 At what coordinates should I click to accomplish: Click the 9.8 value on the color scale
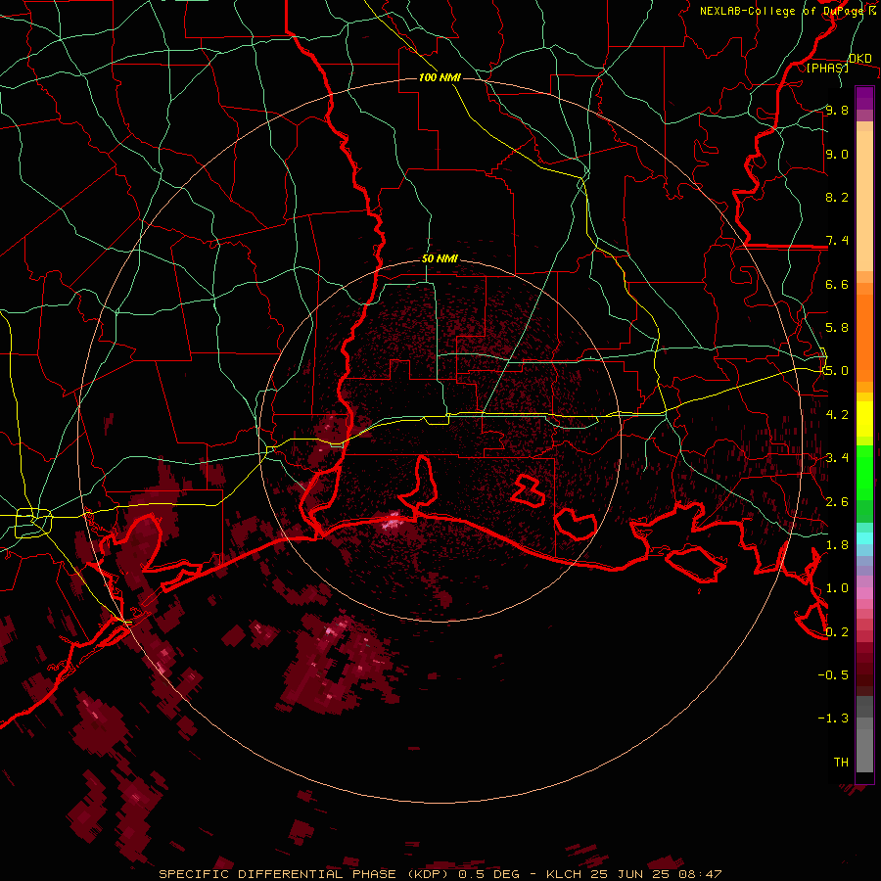(x=837, y=110)
